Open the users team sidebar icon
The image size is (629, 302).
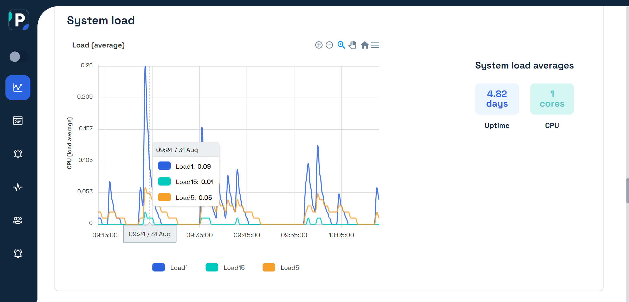click(18, 220)
